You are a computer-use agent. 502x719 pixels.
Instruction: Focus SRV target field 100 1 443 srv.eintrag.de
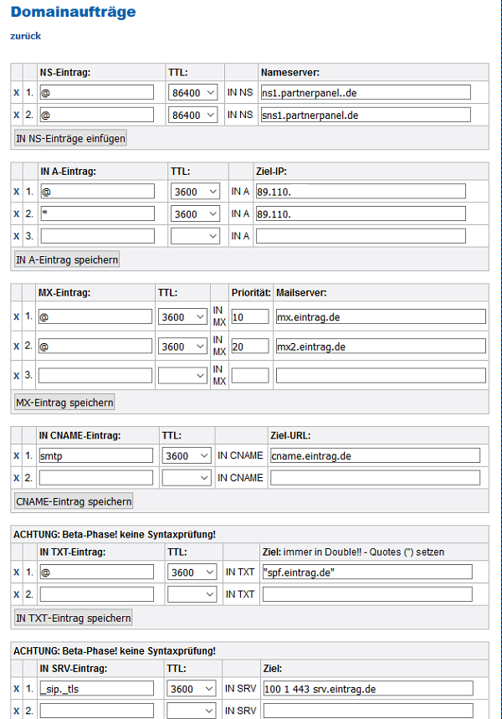click(368, 689)
